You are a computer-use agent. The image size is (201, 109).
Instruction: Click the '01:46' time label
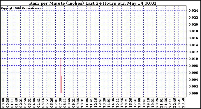(16, 103)
